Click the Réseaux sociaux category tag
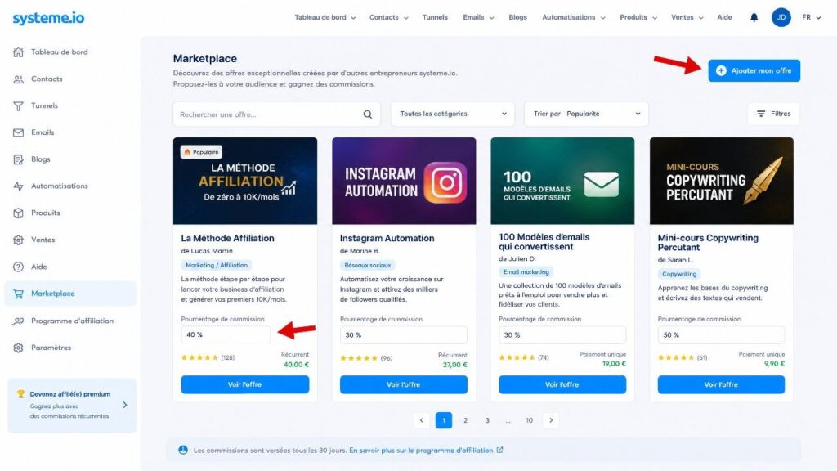The image size is (837, 471). [x=367, y=265]
